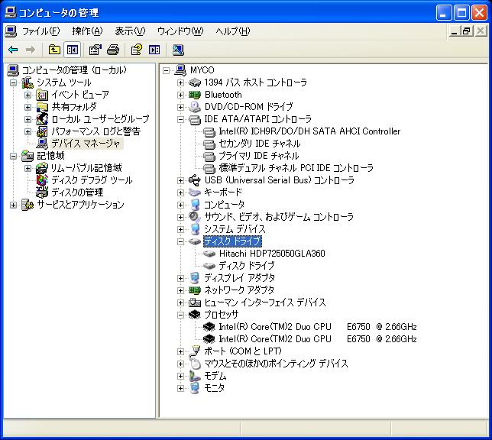Minimize the inner MMC child window
This screenshot has width=492, height=440.
click(454, 31)
